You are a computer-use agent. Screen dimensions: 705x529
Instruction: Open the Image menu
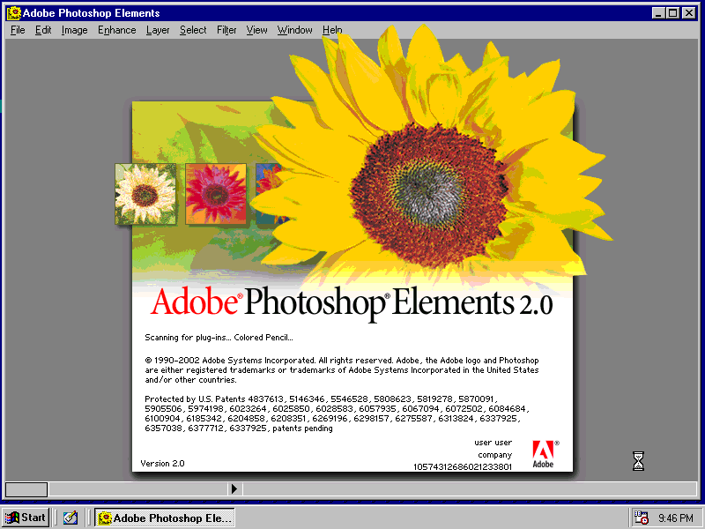pos(74,30)
